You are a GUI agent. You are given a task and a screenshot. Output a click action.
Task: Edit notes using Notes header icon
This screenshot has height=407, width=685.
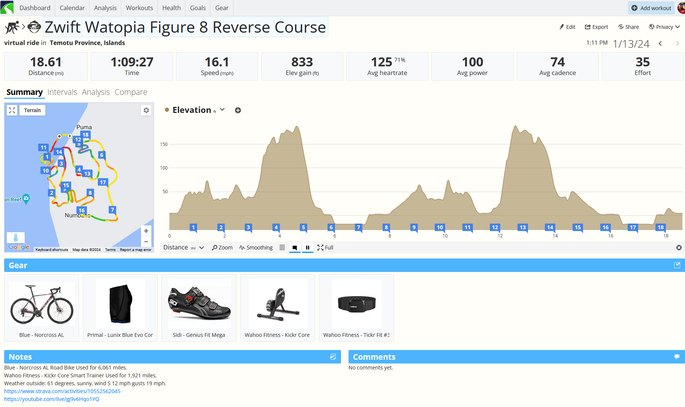333,357
